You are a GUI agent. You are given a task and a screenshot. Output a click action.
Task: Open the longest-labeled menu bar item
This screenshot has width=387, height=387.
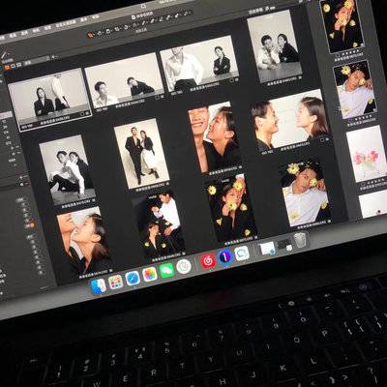coord(66,23)
